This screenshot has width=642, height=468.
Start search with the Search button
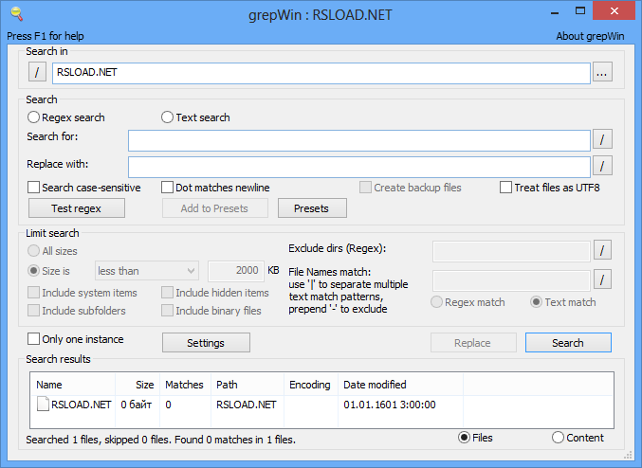tap(568, 342)
